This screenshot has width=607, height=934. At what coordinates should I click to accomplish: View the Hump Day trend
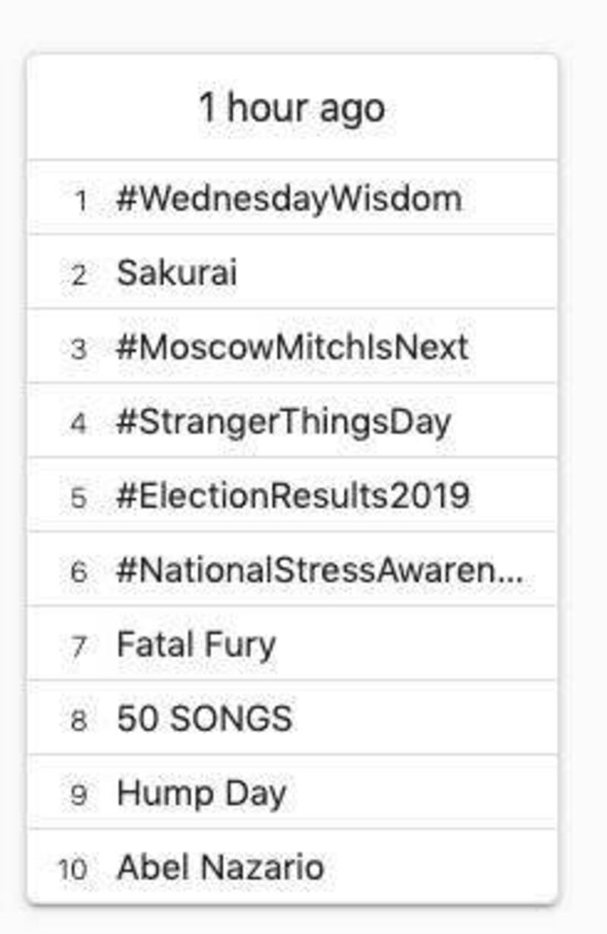coord(201,793)
